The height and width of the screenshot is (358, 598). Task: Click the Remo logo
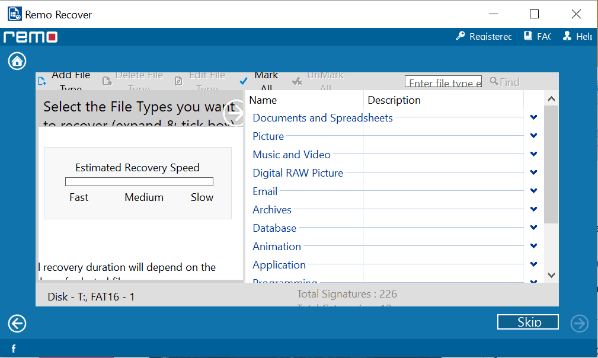click(x=30, y=37)
